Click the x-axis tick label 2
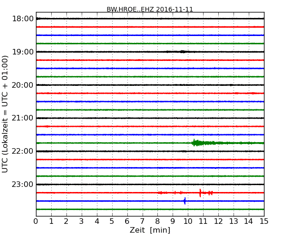This screenshot has width=300, height=240. (x=66, y=221)
